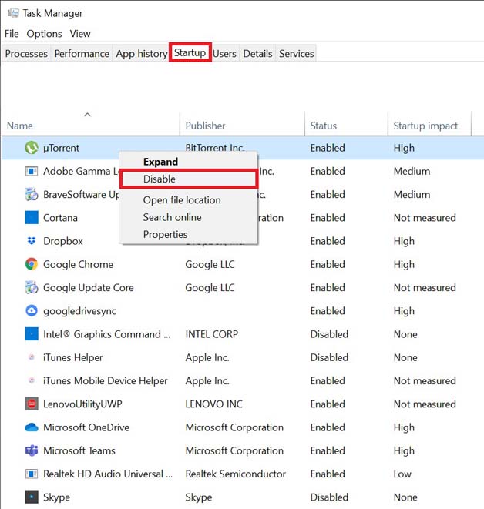Go to the Services tab
Image resolution: width=484 pixels, height=509 pixels.
click(296, 54)
